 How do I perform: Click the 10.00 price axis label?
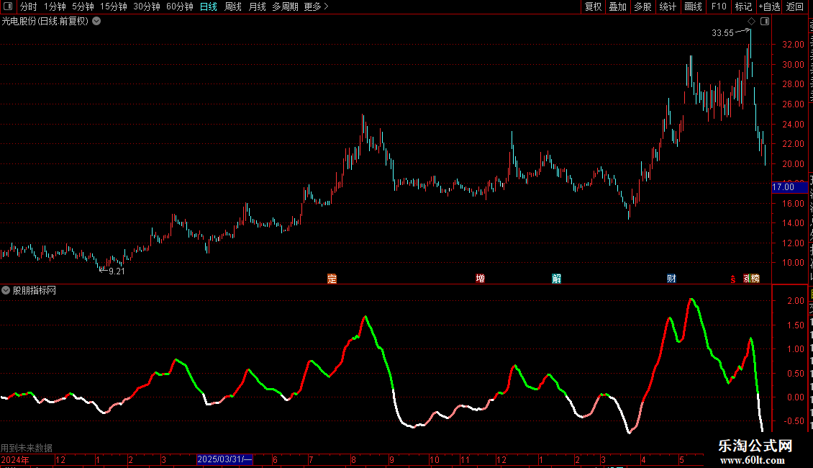793,263
